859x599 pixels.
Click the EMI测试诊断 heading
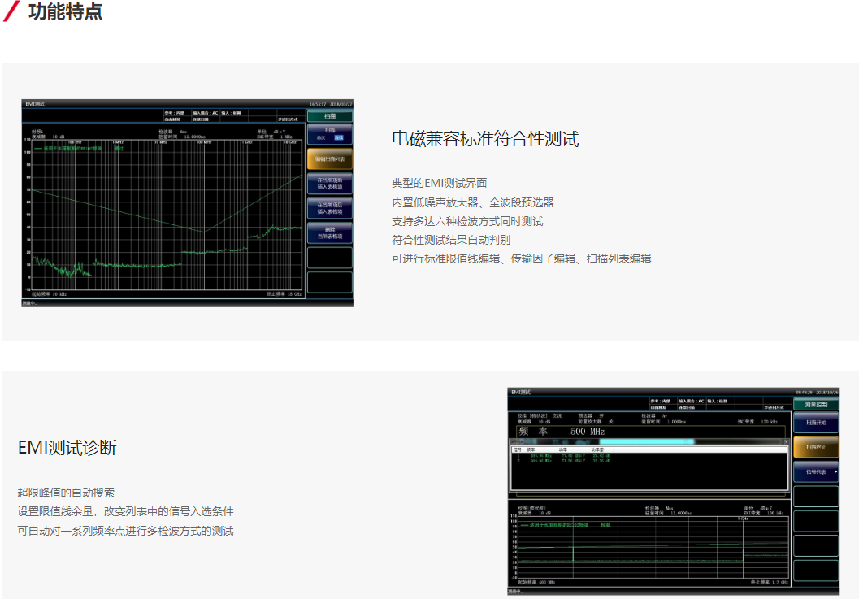pyautogui.click(x=67, y=448)
